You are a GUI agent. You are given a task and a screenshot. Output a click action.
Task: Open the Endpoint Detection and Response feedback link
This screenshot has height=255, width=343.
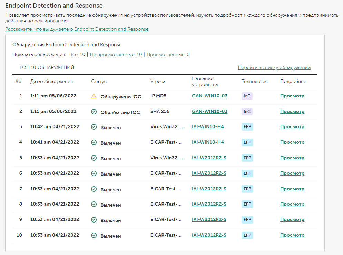77,29
